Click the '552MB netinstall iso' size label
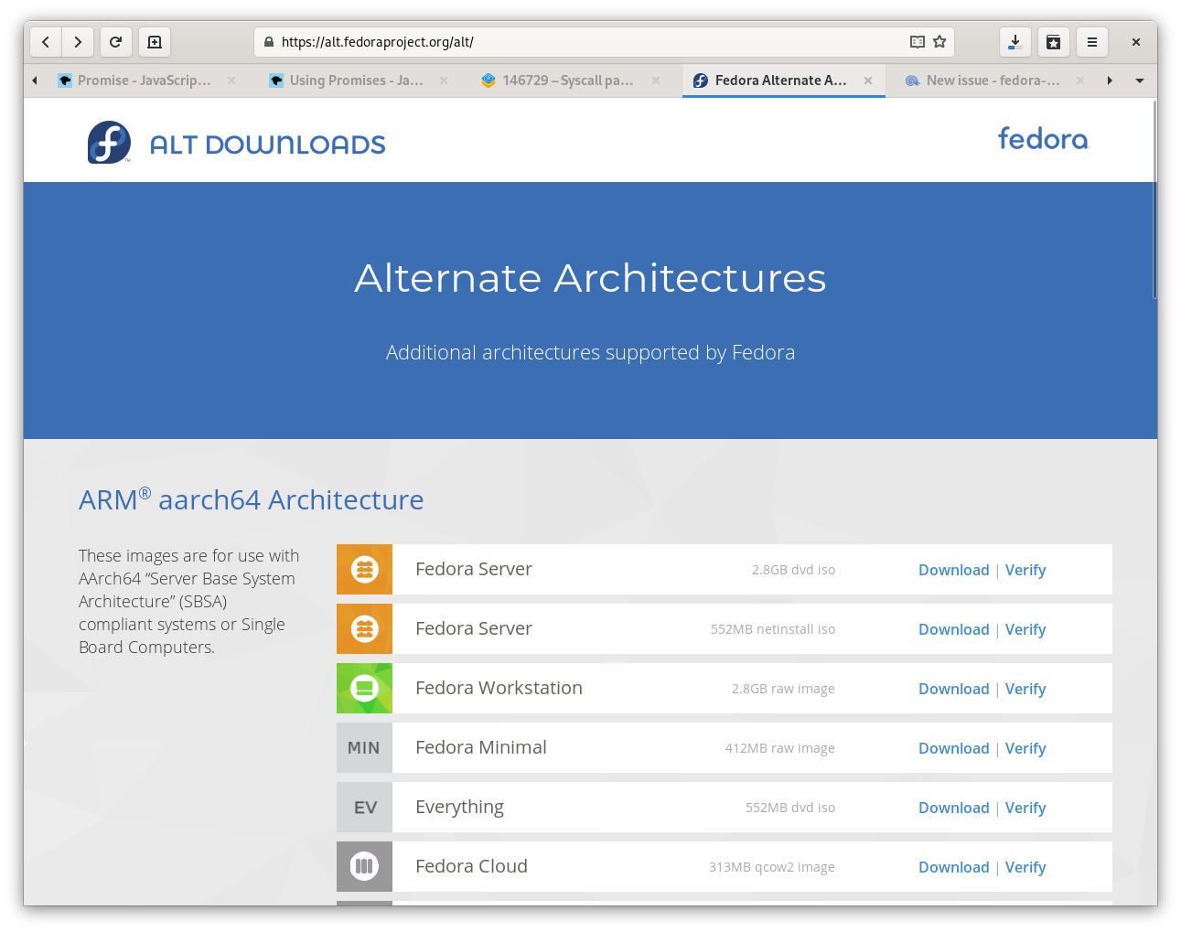 773,629
